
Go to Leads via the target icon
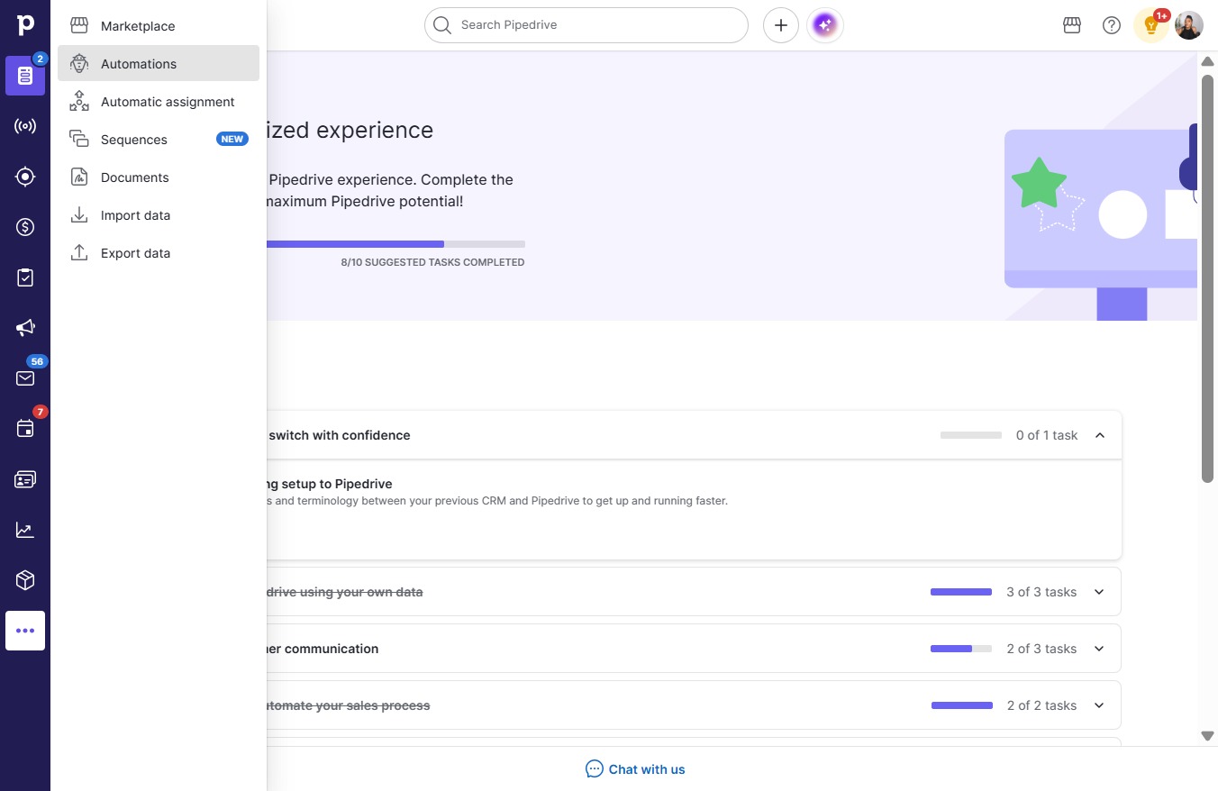(x=25, y=177)
